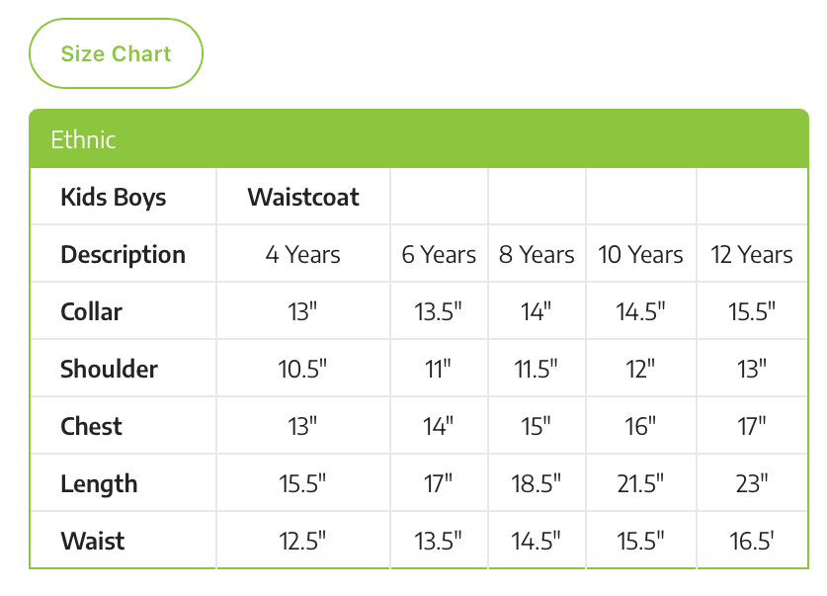Image resolution: width=827 pixels, height=596 pixels.
Task: Click the Collar row label
Action: pyautogui.click(x=92, y=311)
